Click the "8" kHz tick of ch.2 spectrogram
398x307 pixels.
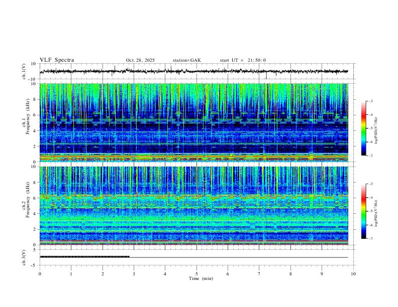[x=35, y=183]
